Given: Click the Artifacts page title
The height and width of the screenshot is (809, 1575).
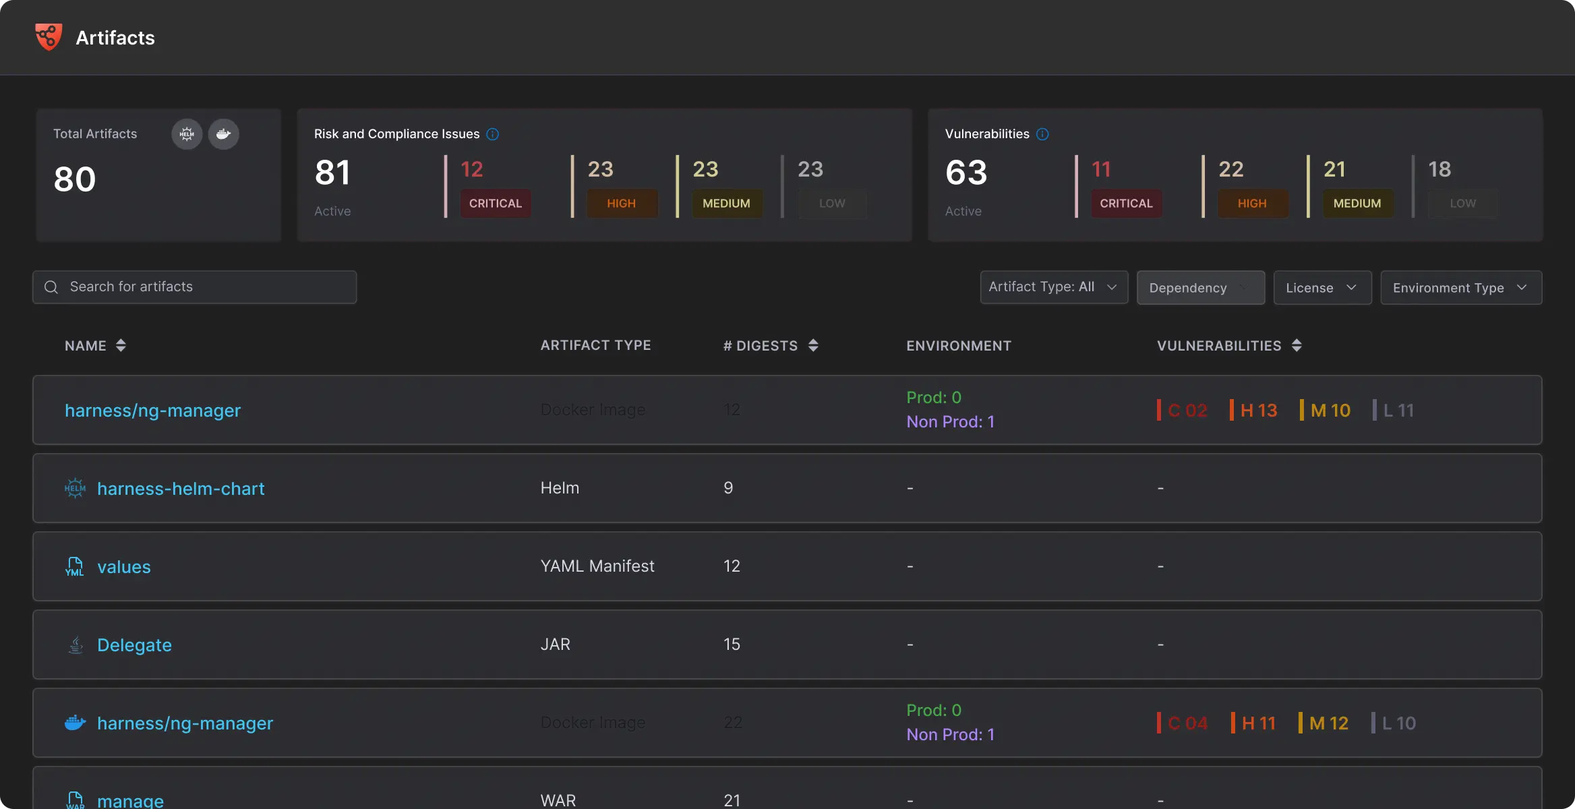Looking at the screenshot, I should (x=115, y=38).
